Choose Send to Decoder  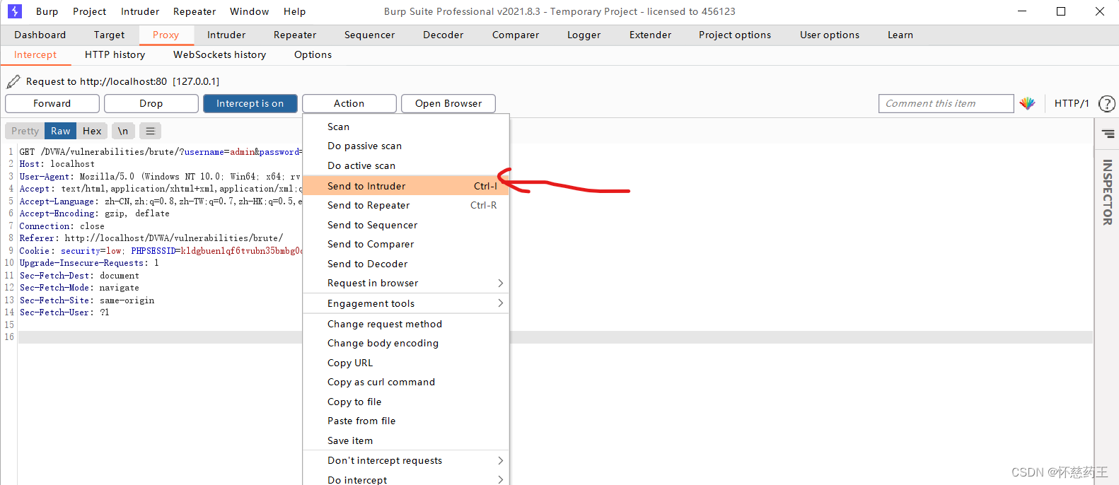coord(406,264)
